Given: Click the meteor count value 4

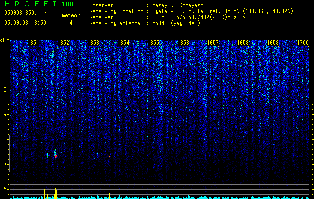Looking at the screenshot, I should point(71,23).
